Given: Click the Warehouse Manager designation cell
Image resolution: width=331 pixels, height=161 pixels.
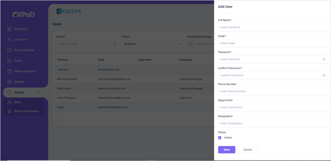Looking at the screenshot, I should (191, 88).
